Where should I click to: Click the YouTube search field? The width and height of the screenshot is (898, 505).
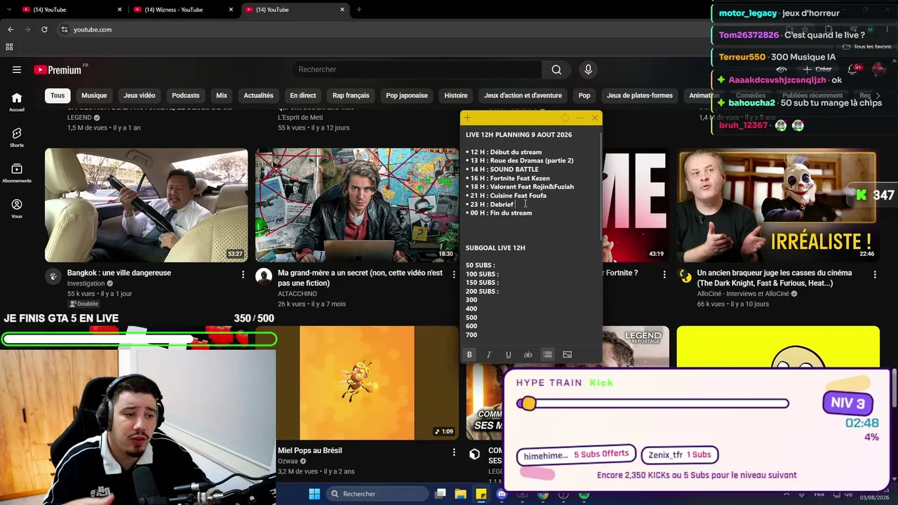pyautogui.click(x=417, y=69)
